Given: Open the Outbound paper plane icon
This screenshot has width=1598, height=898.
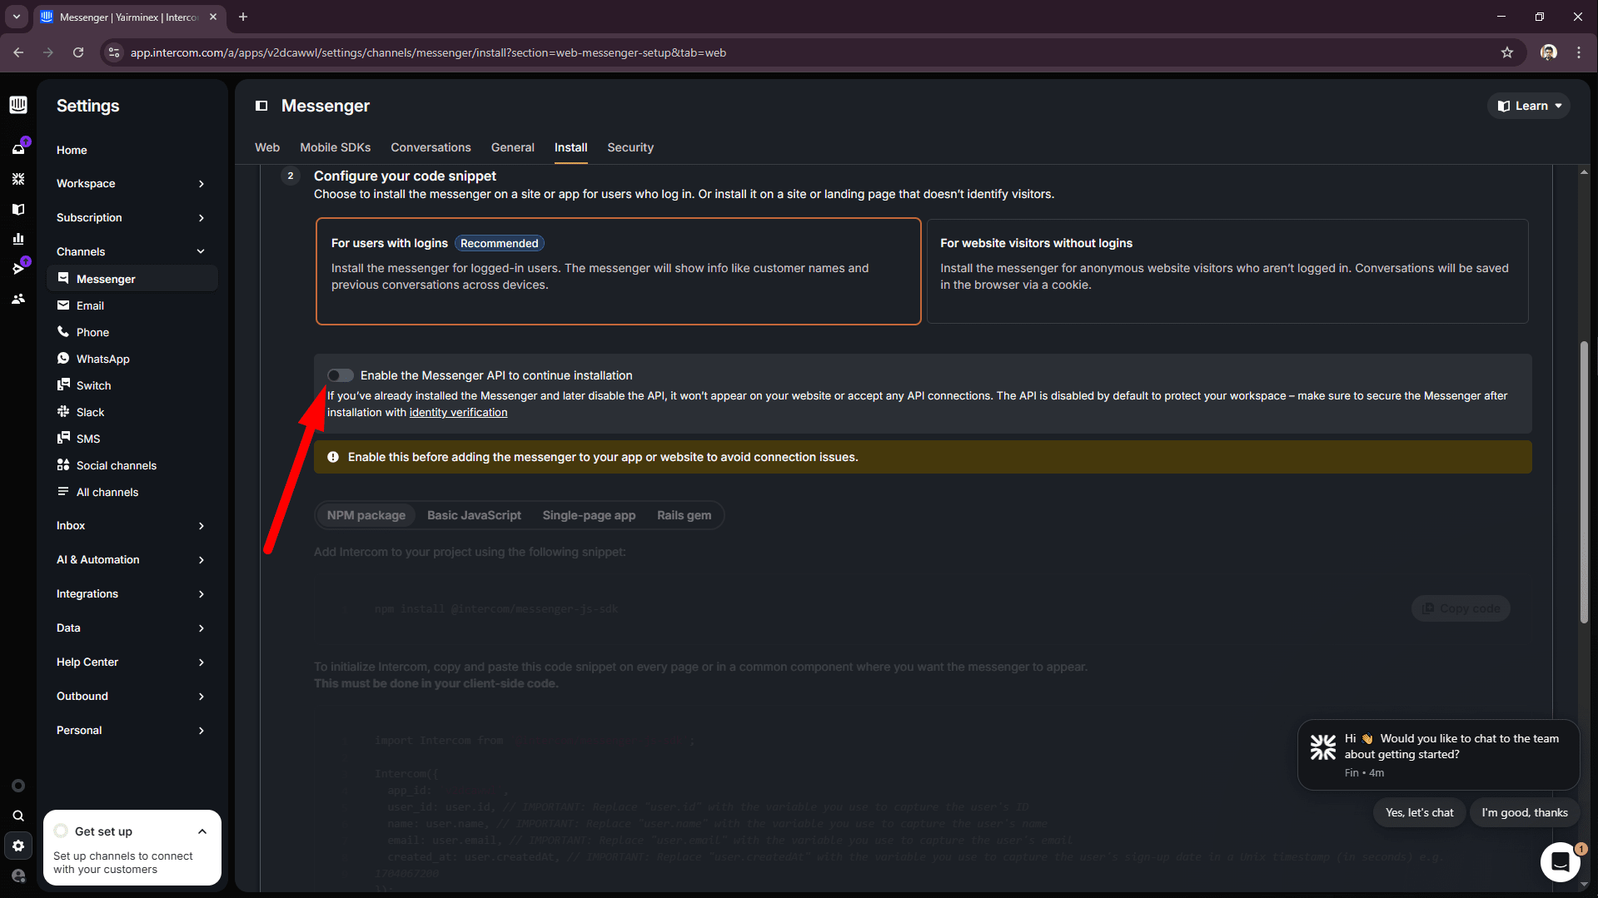Looking at the screenshot, I should point(18,269).
